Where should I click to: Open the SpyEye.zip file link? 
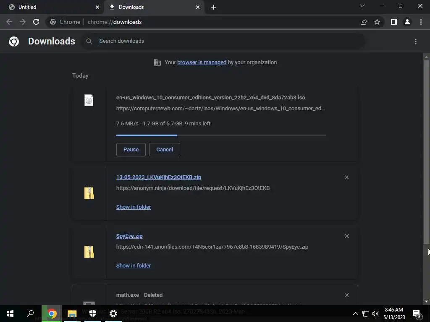point(129,236)
